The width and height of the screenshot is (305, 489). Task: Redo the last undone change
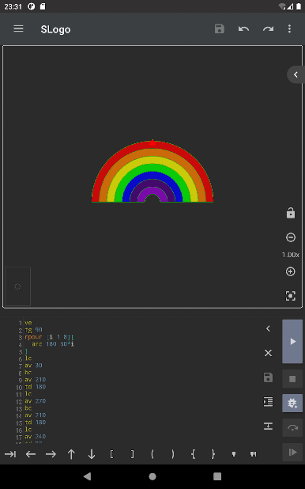(x=268, y=29)
